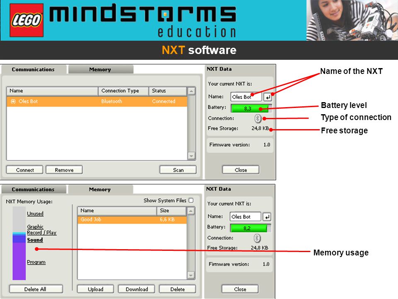398x299 pixels.
Task: Click the up arrow of the file list scrollbar
Action: [x=191, y=211]
